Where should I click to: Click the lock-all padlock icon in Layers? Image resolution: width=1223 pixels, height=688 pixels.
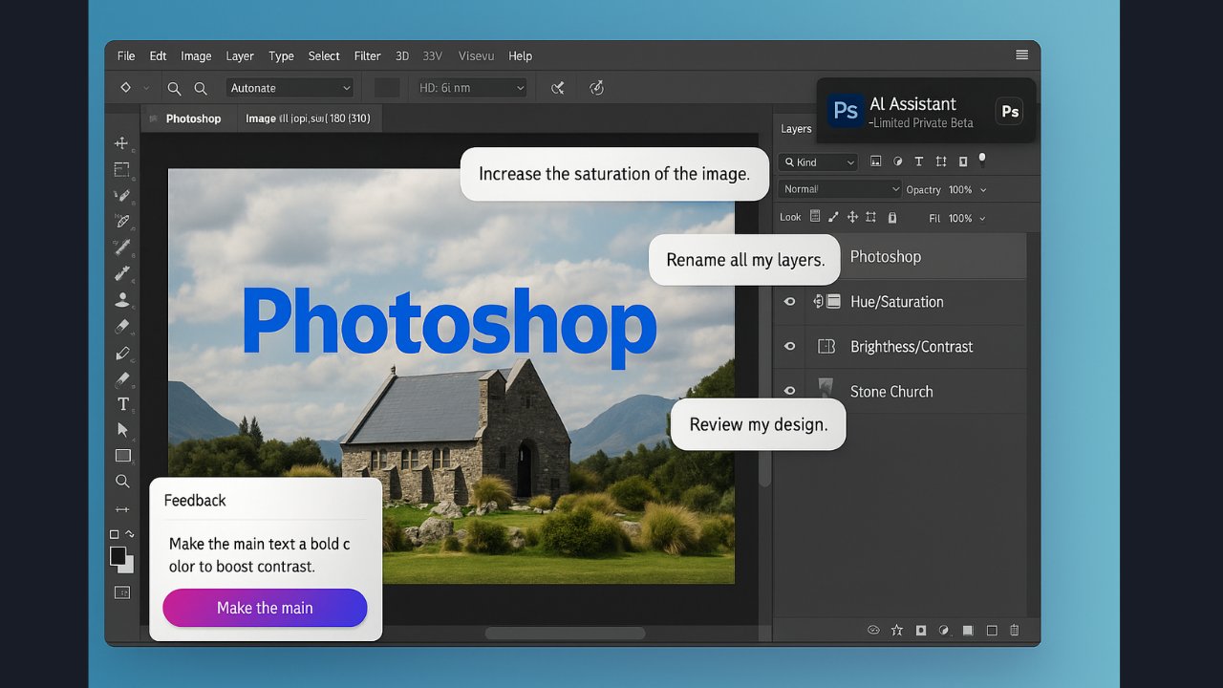[x=892, y=218]
